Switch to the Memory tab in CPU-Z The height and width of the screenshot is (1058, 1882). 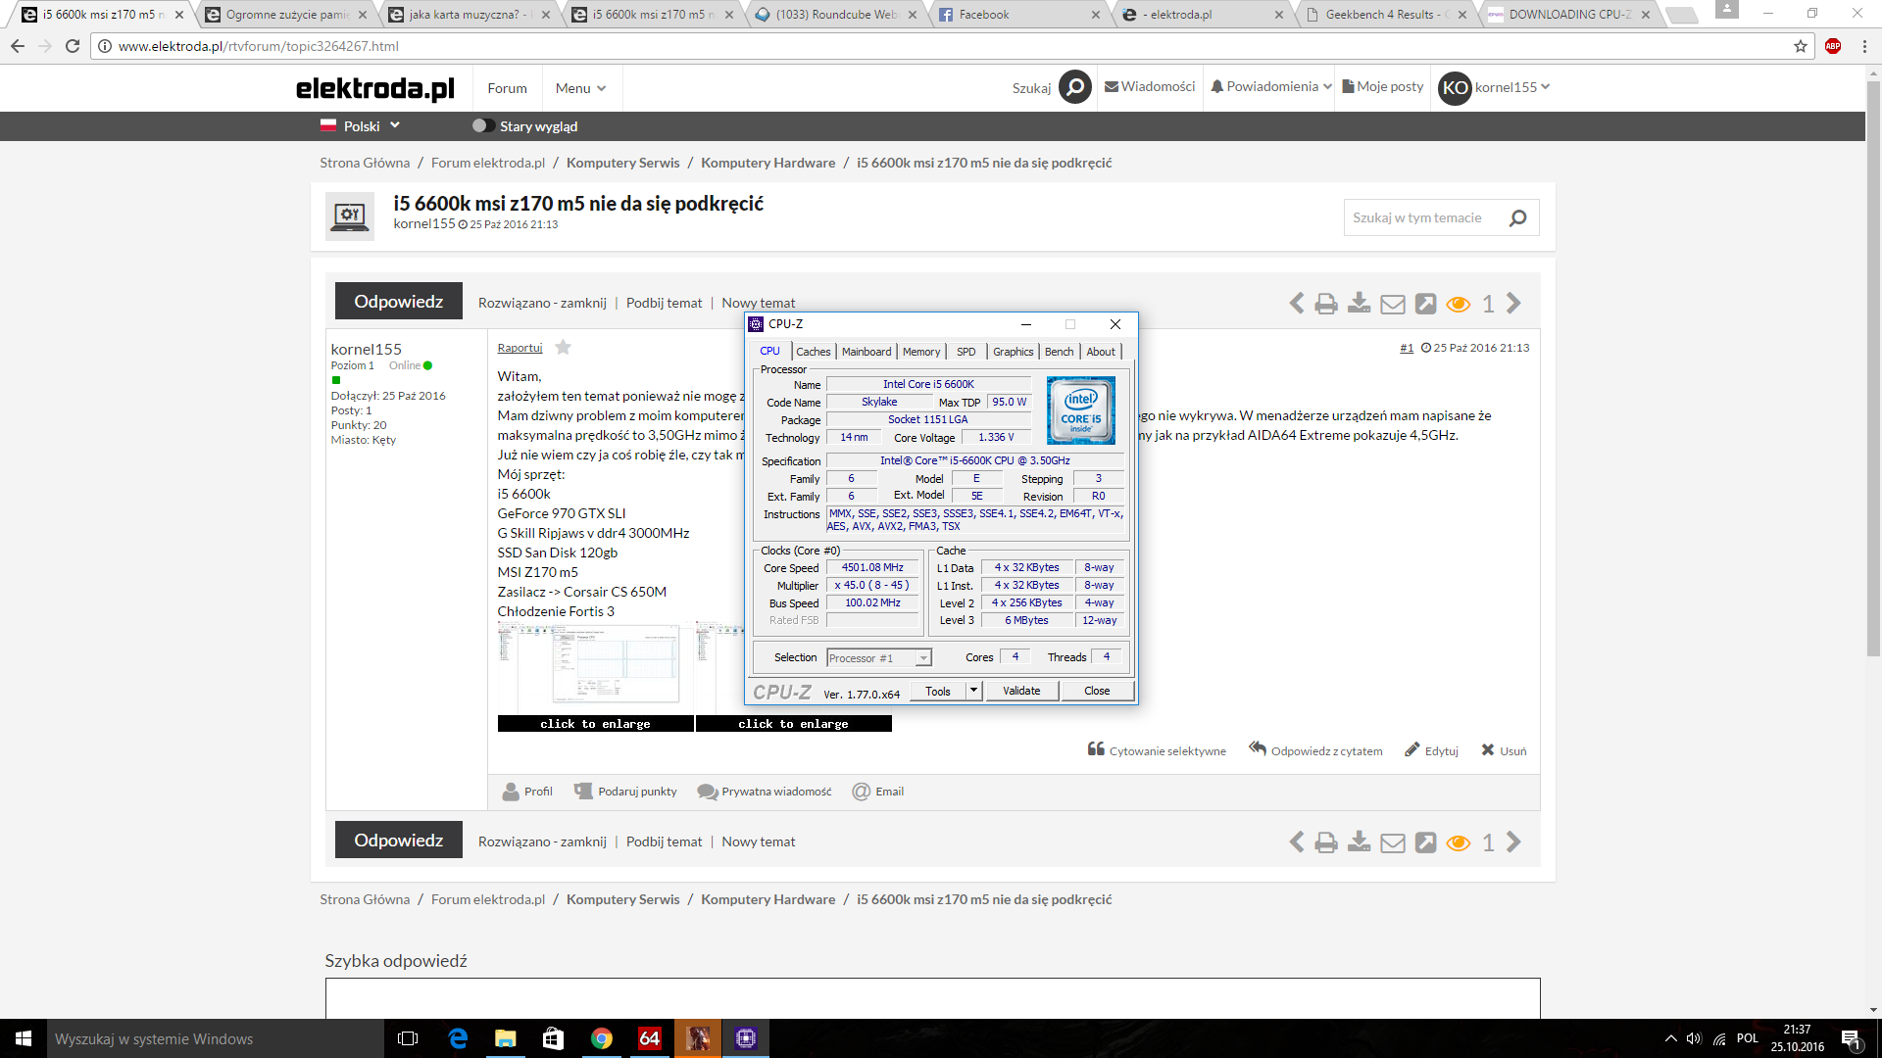(x=920, y=352)
